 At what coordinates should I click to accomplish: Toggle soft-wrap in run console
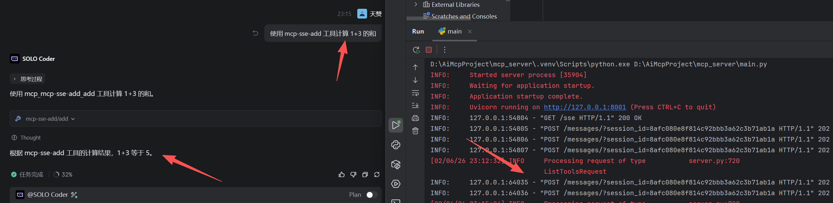click(415, 93)
